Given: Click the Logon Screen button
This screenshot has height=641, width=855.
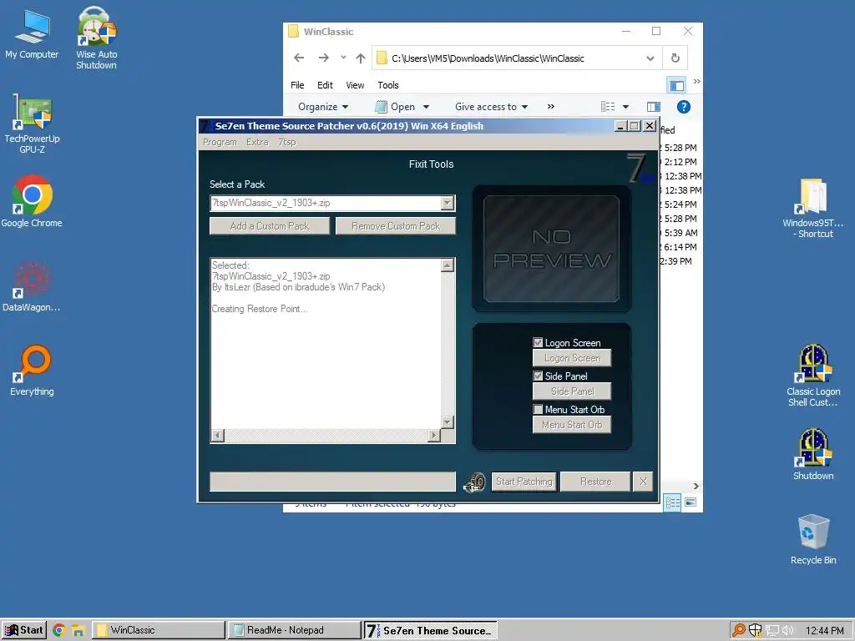Looking at the screenshot, I should point(572,358).
